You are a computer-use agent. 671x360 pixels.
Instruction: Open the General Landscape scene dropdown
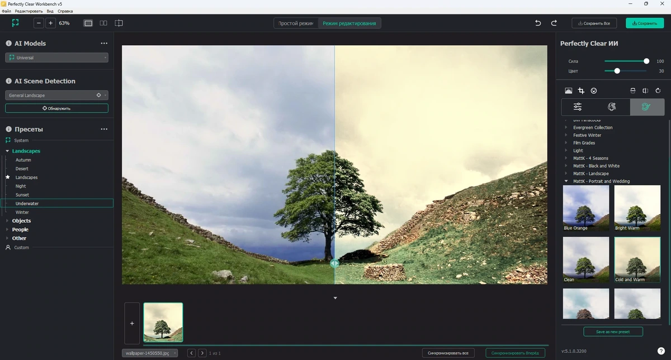click(x=56, y=95)
